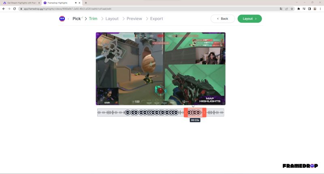The width and height of the screenshot is (324, 174).
Task: Open the Chrome three-dot menu
Action: coord(320,9)
